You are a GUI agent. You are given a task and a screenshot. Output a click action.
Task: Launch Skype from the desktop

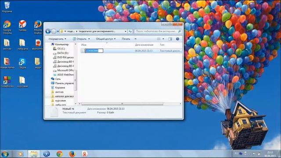point(22,63)
